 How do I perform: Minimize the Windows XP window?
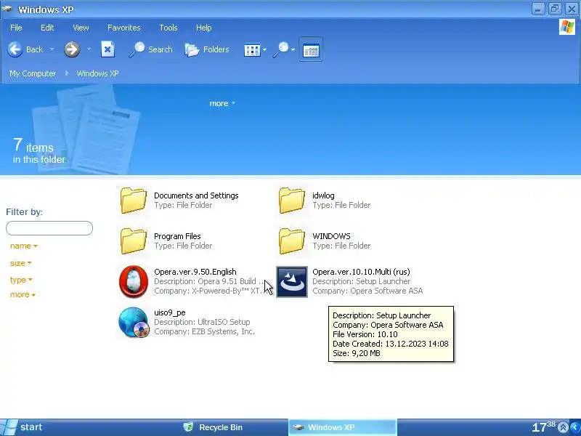(x=538, y=9)
